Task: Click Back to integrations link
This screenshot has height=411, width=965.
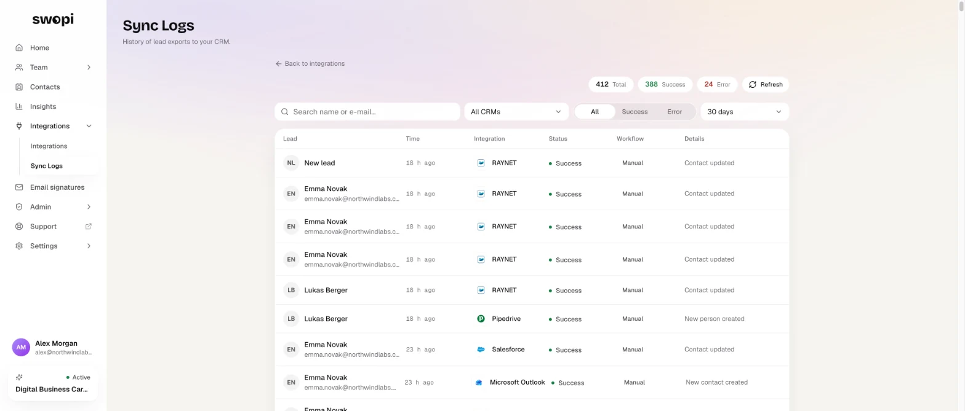Action: point(310,64)
